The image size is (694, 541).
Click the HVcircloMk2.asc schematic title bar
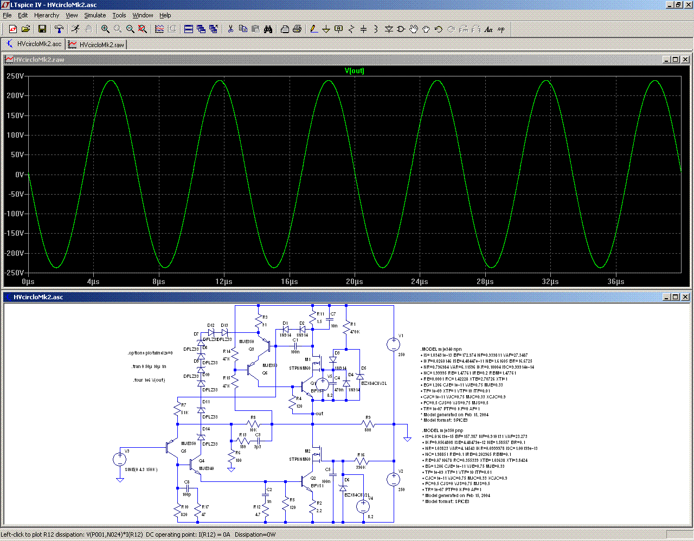[325, 297]
